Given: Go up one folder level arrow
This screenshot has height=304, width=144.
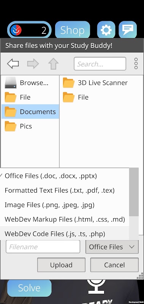Looking at the screenshot, I should click(x=53, y=64).
